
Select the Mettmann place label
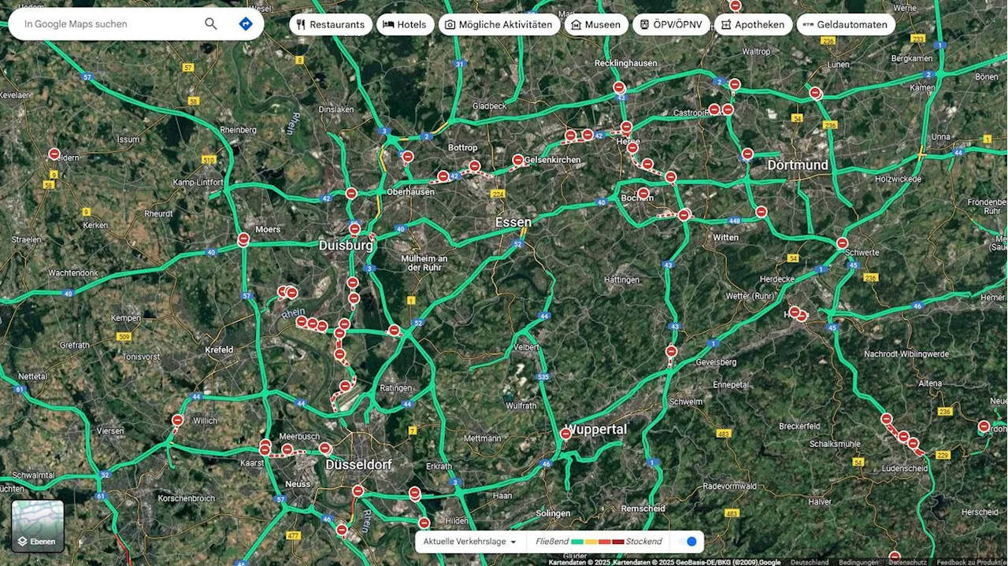point(483,438)
